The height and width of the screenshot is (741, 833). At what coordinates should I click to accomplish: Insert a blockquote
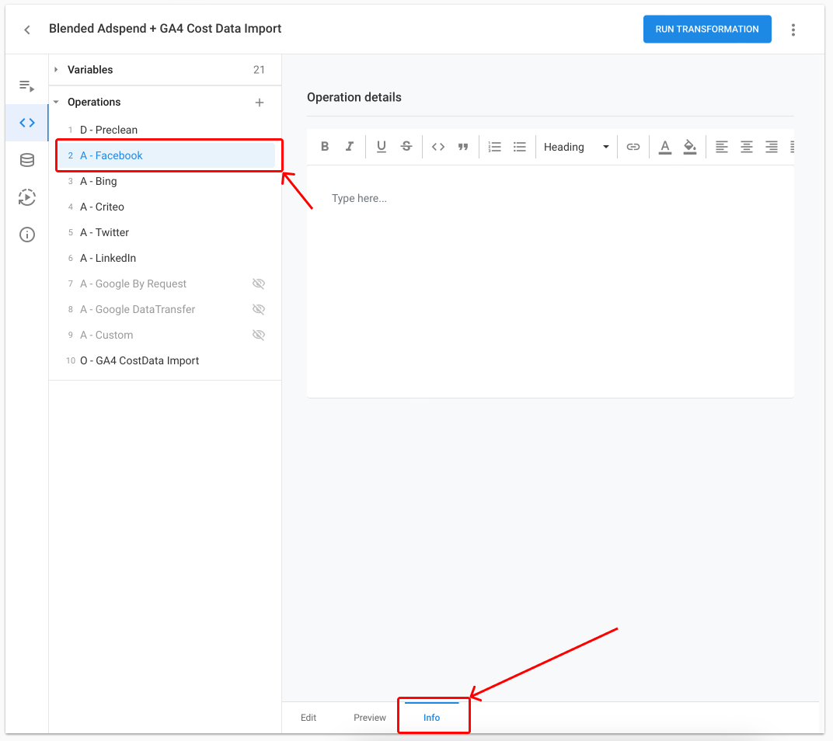coord(462,147)
